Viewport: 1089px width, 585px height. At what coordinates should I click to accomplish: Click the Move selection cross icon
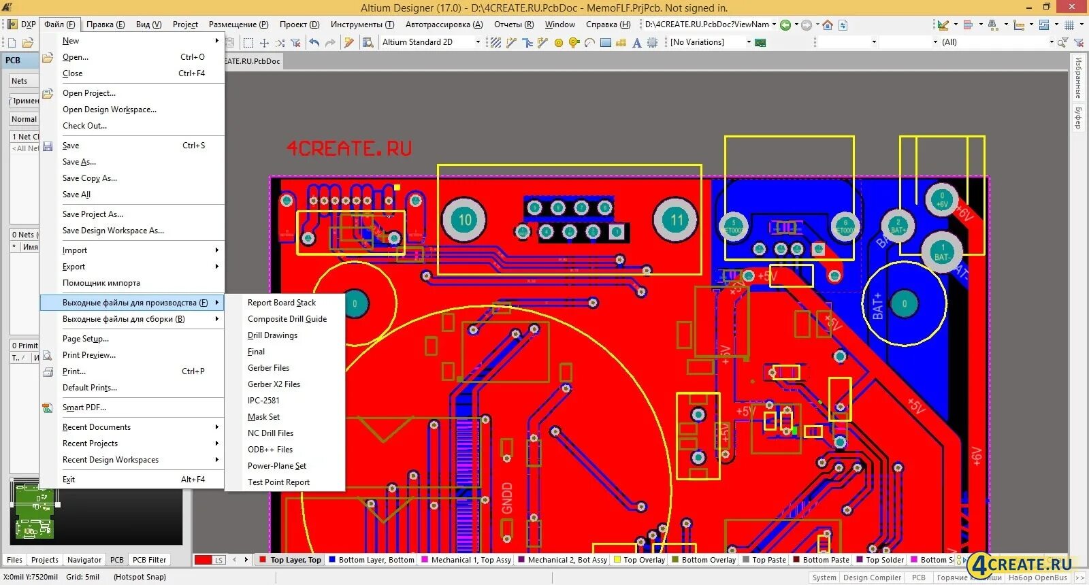[264, 42]
